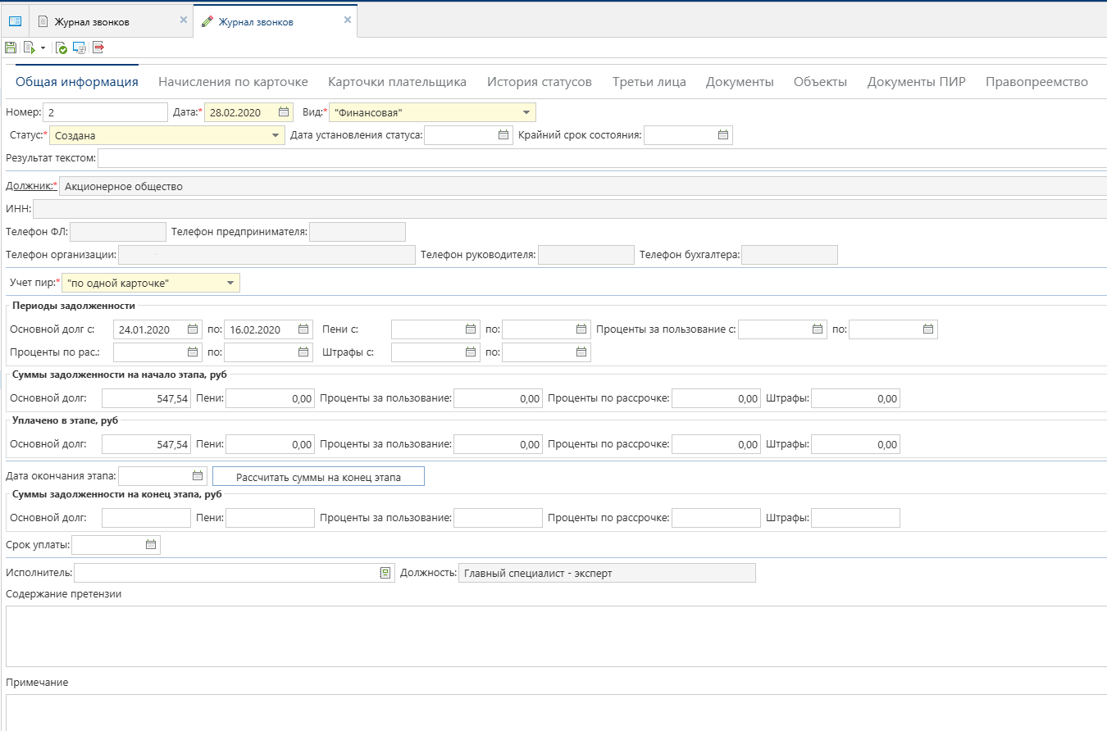1107x731 pixels.
Task: Click the document with green checkmark icon
Action: pos(61,48)
